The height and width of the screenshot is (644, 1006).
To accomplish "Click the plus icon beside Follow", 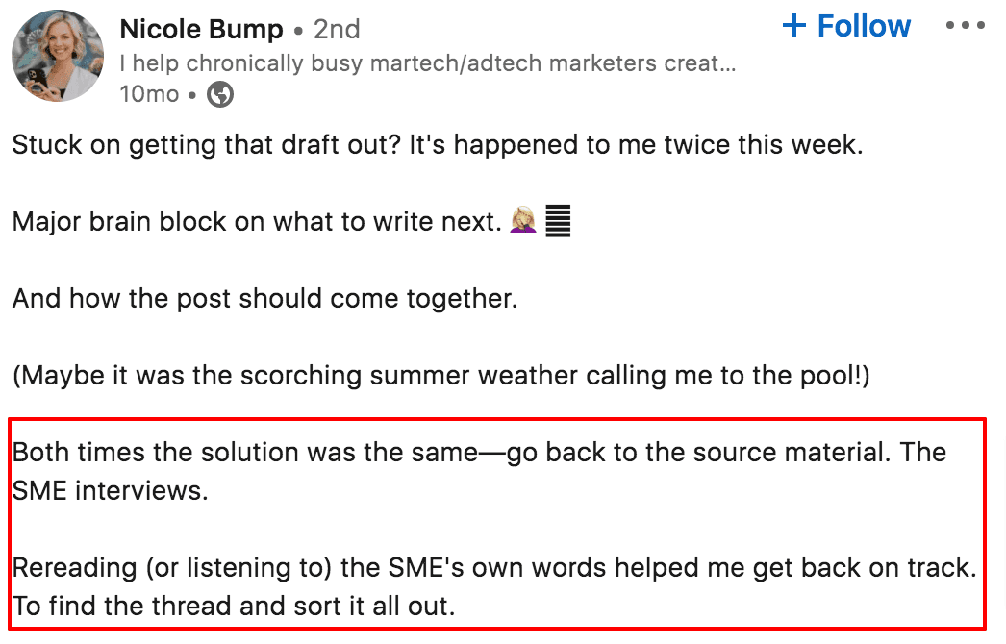I will [794, 26].
